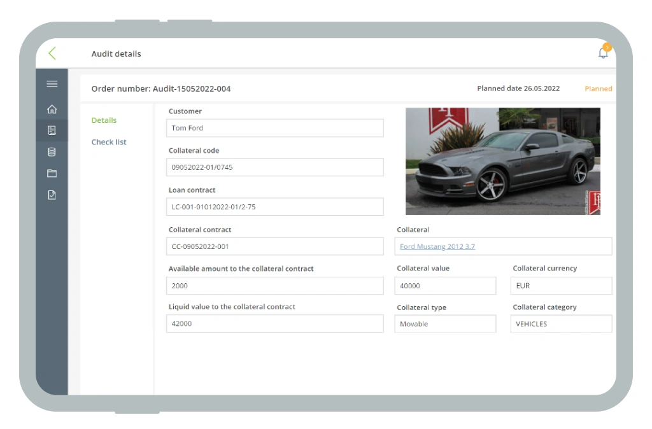This screenshot has width=652, height=429.
Task: Click the Collateral code field
Action: coord(275,167)
